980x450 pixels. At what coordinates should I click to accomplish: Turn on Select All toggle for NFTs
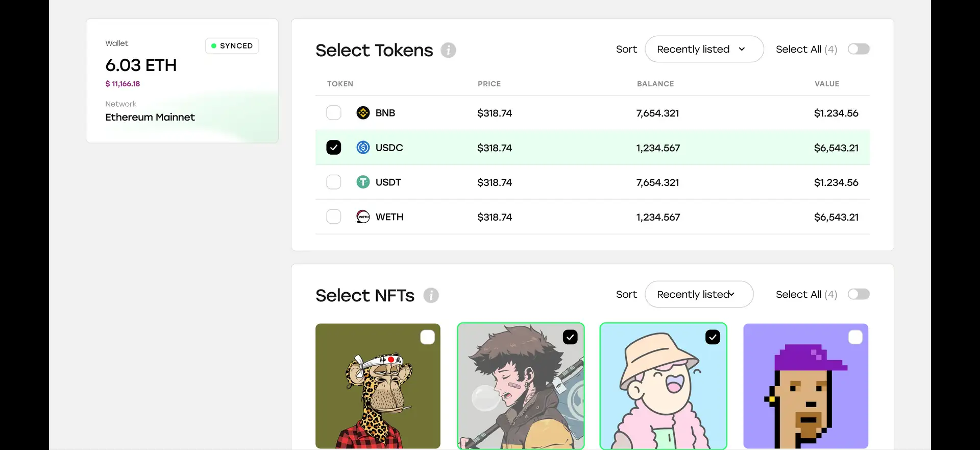[x=859, y=294]
